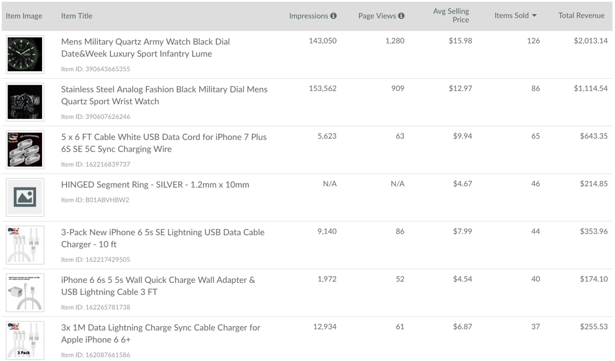Screen dimensions: 615x361
Task: Click the 5 x 6 FT Cable White USB title
Action: point(164,143)
